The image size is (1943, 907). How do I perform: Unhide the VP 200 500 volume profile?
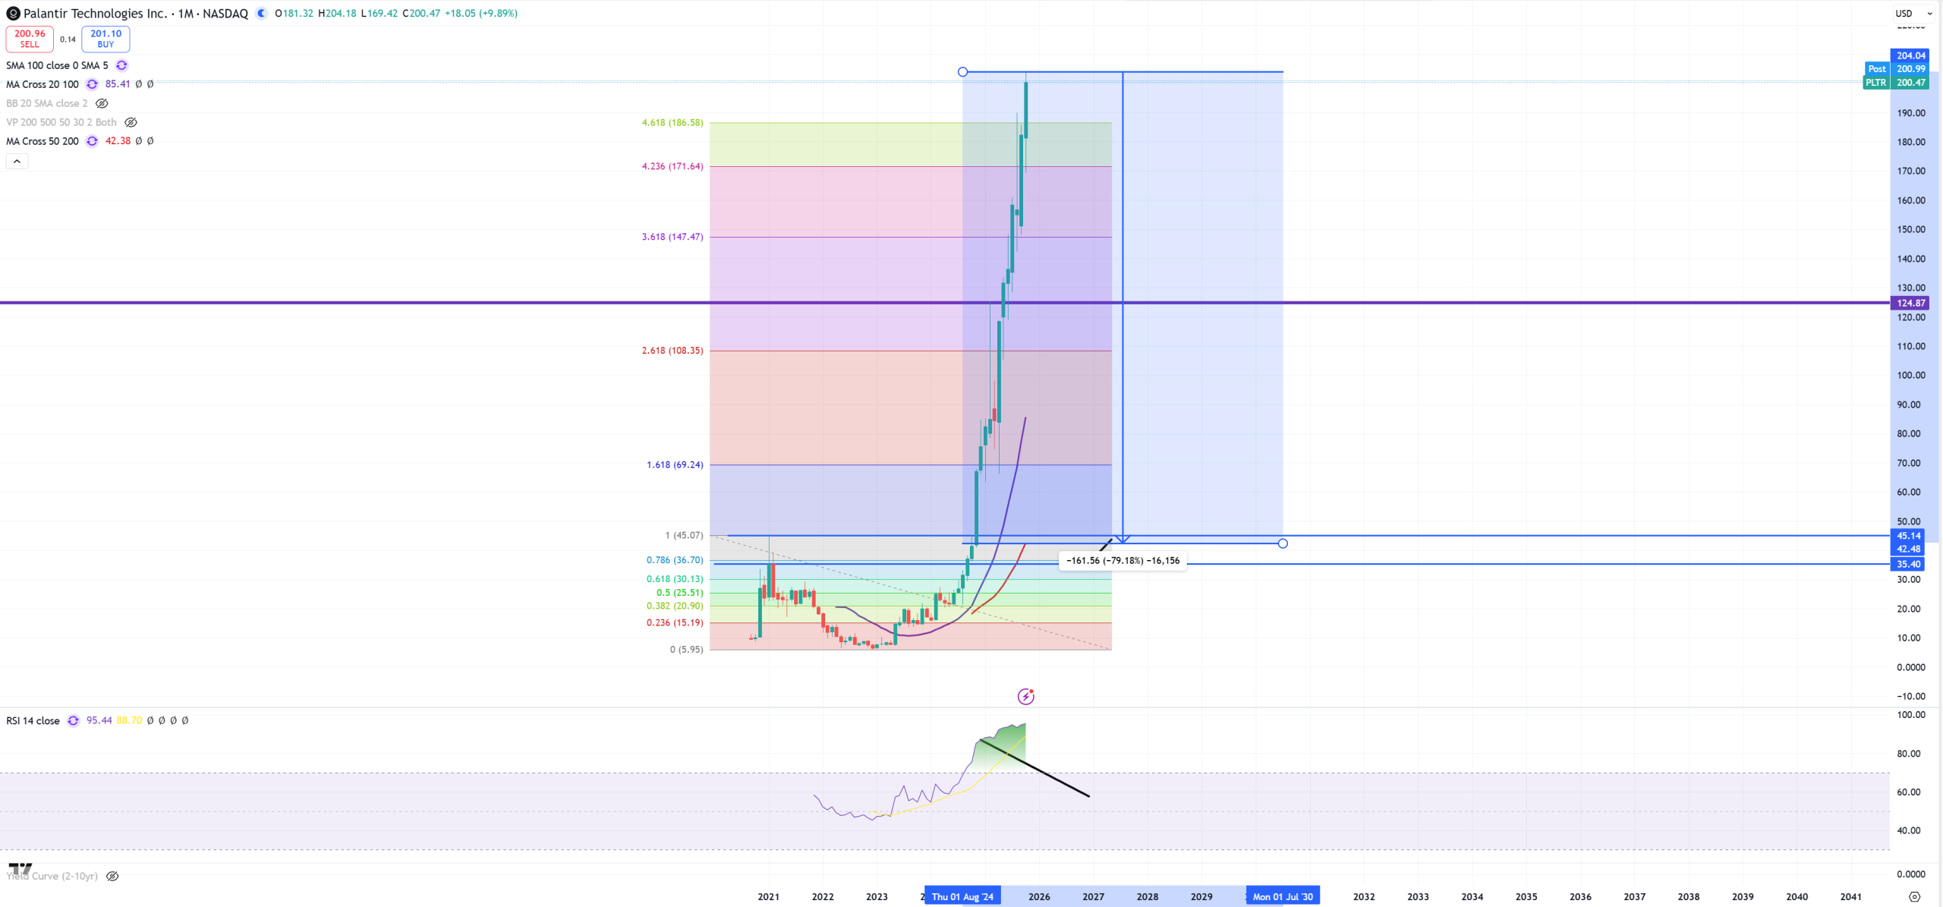tap(131, 122)
